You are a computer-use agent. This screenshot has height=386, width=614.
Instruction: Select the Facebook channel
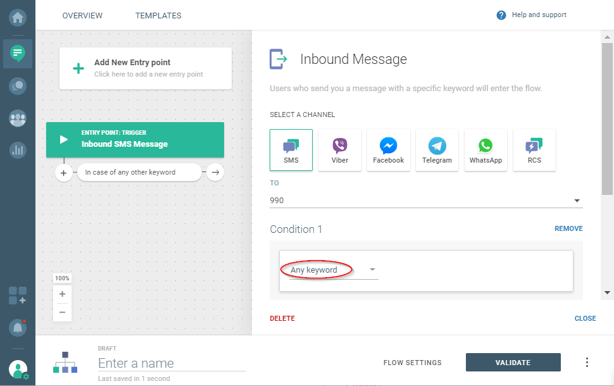click(x=389, y=150)
